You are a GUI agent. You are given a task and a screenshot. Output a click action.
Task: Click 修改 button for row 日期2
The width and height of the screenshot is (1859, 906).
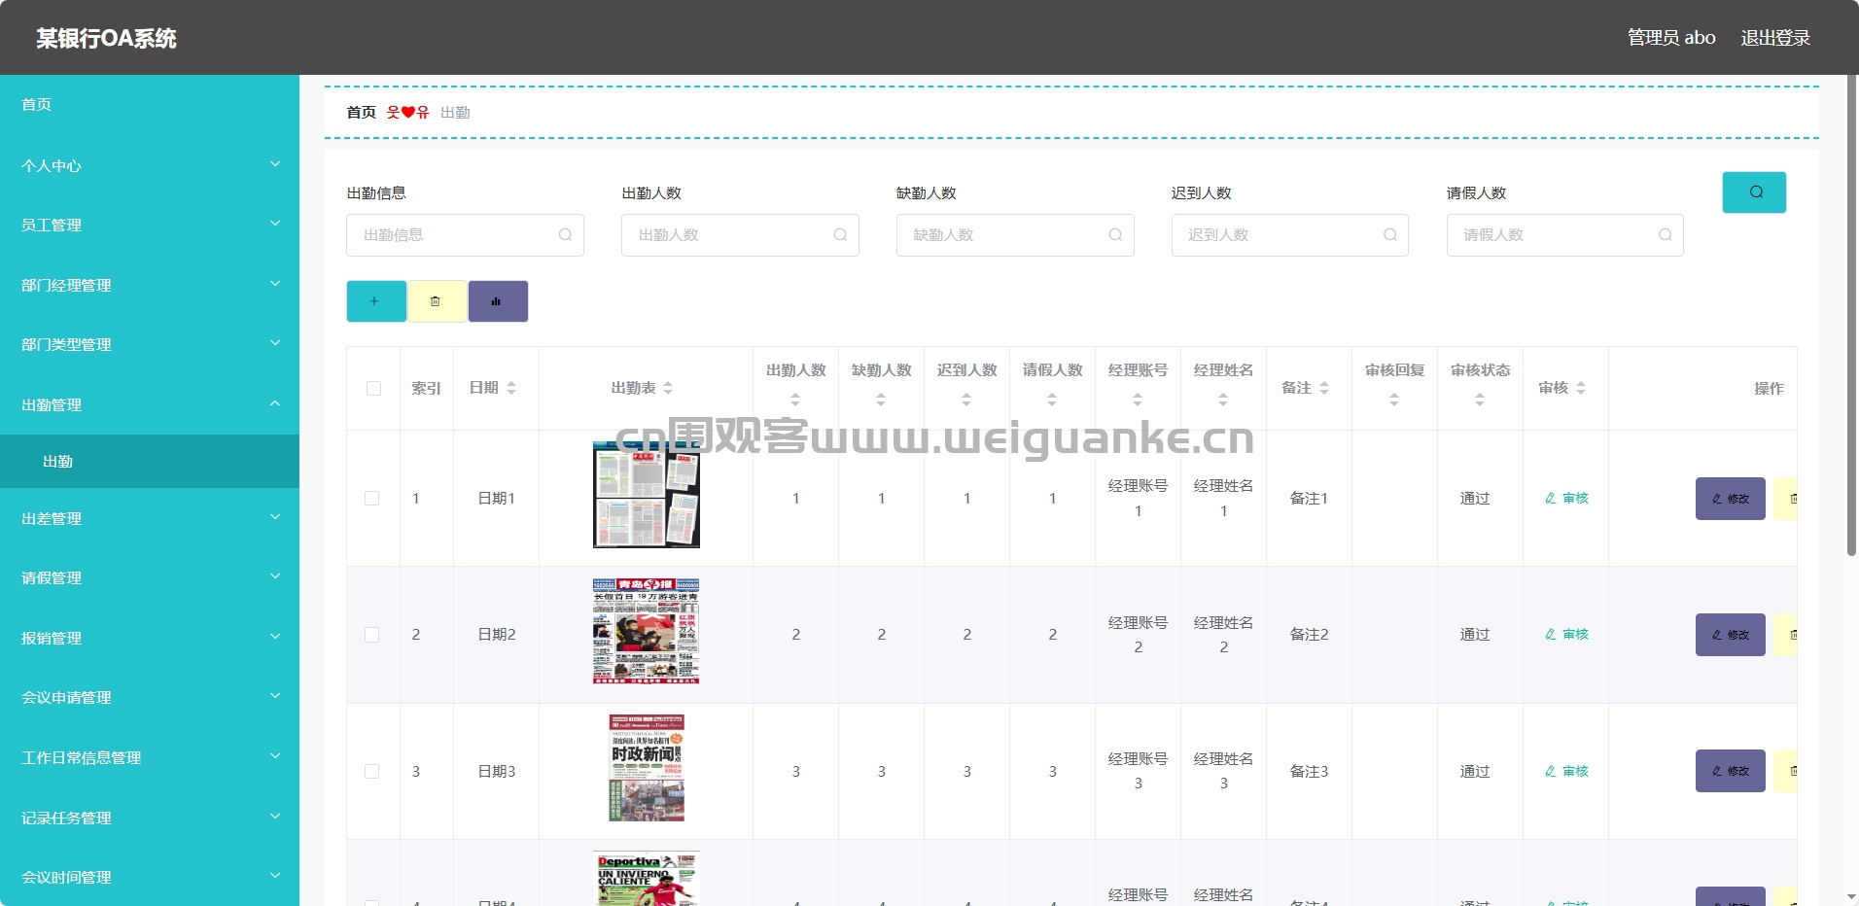tap(1731, 635)
